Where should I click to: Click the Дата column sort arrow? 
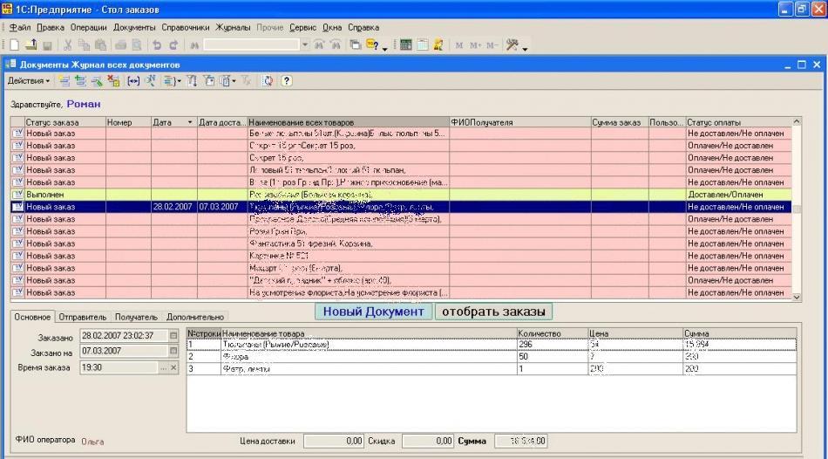tap(190, 123)
